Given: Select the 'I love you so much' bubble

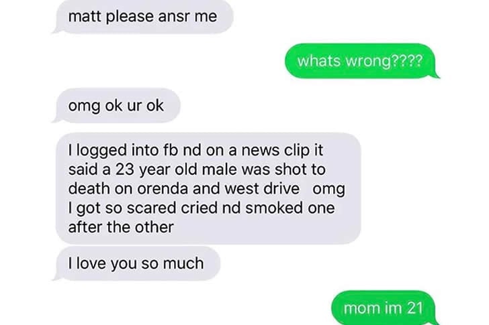Looking at the screenshot, I should [x=137, y=263].
